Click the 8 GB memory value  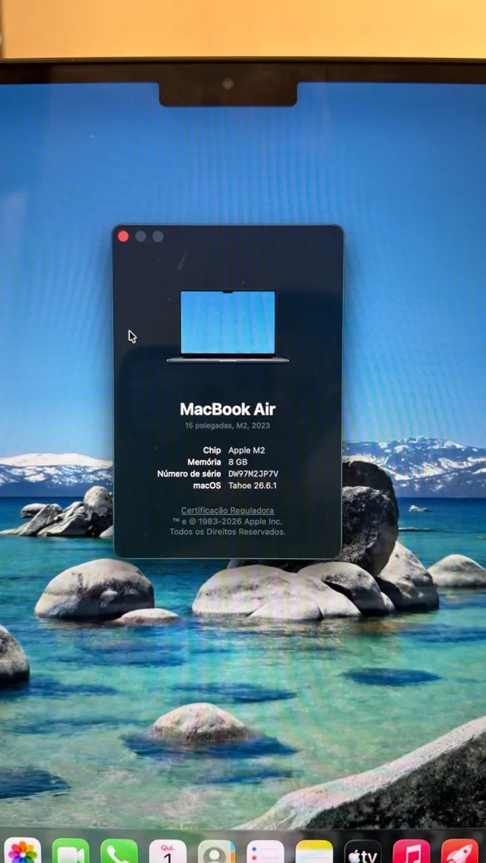coord(238,462)
